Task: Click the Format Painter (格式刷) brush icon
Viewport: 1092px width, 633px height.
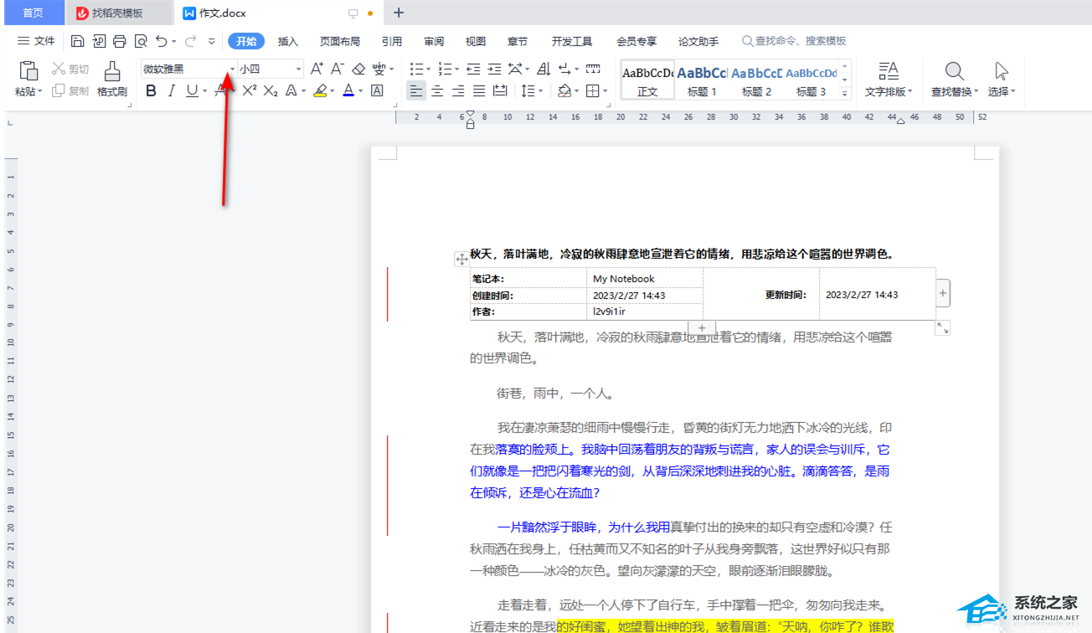Action: pyautogui.click(x=111, y=72)
